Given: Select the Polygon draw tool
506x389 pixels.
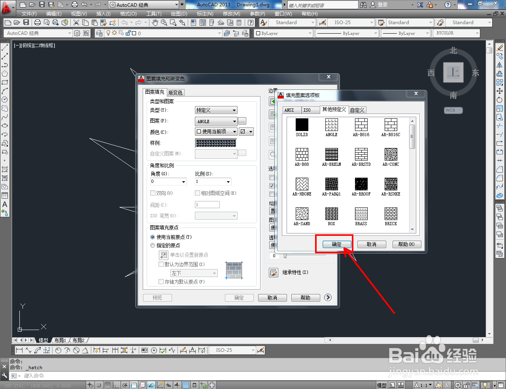Looking at the screenshot, I should (x=5, y=74).
